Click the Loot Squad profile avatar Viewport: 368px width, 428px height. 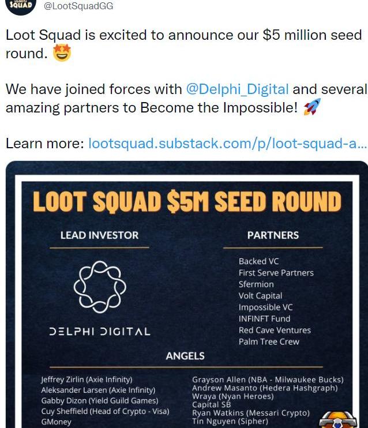[x=21, y=6]
